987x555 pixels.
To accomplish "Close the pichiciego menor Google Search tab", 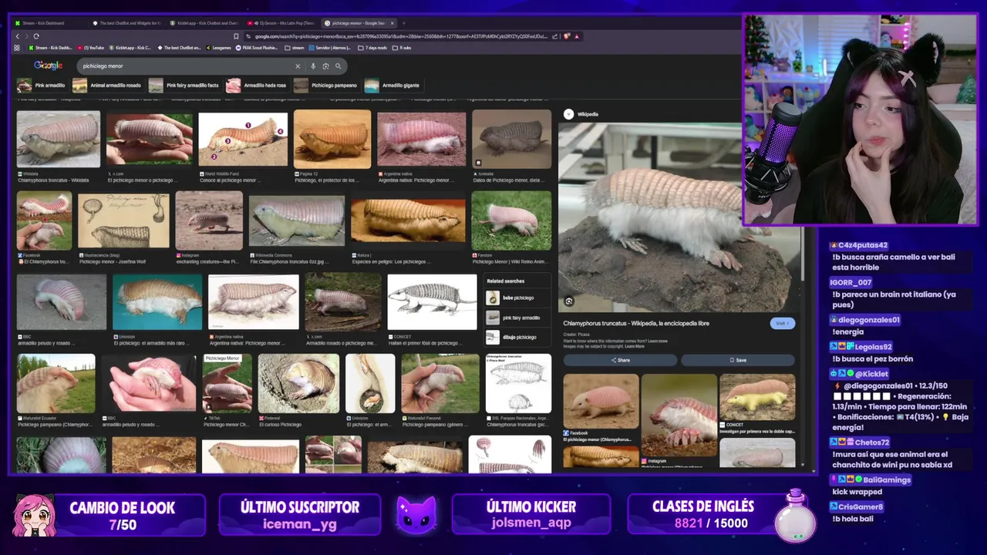I will (392, 23).
